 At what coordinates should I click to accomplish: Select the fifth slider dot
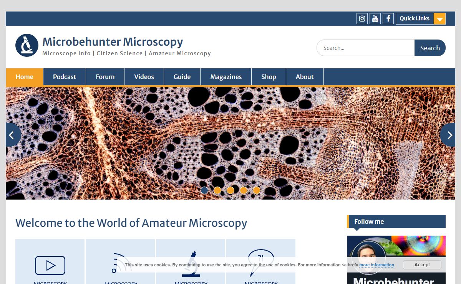pyautogui.click(x=257, y=190)
